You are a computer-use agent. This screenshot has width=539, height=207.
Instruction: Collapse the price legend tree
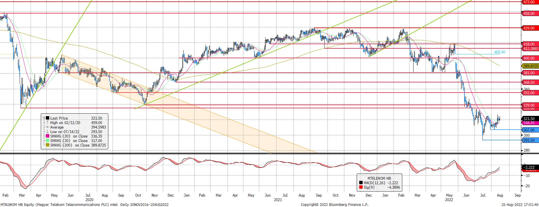point(44,118)
